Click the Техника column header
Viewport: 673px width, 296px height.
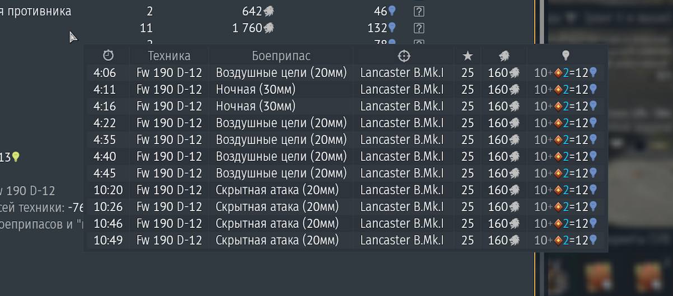point(169,55)
